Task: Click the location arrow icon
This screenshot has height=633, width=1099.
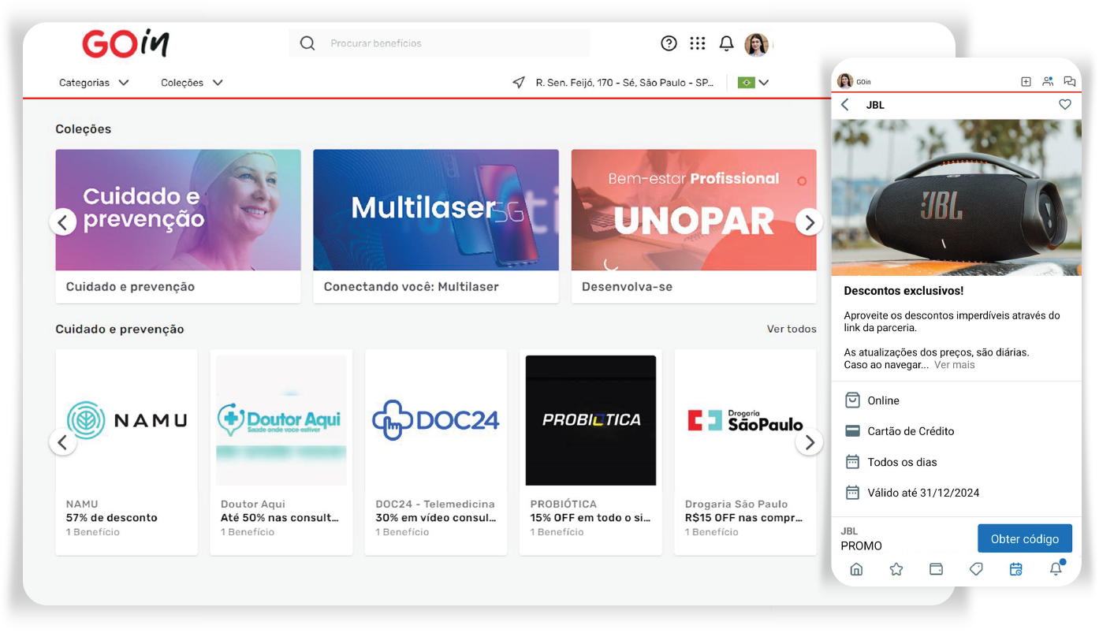Action: (x=519, y=83)
